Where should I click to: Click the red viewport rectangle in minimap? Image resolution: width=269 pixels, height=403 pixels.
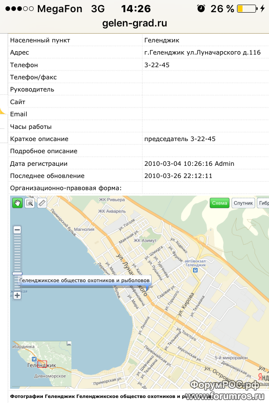[x=42, y=364]
